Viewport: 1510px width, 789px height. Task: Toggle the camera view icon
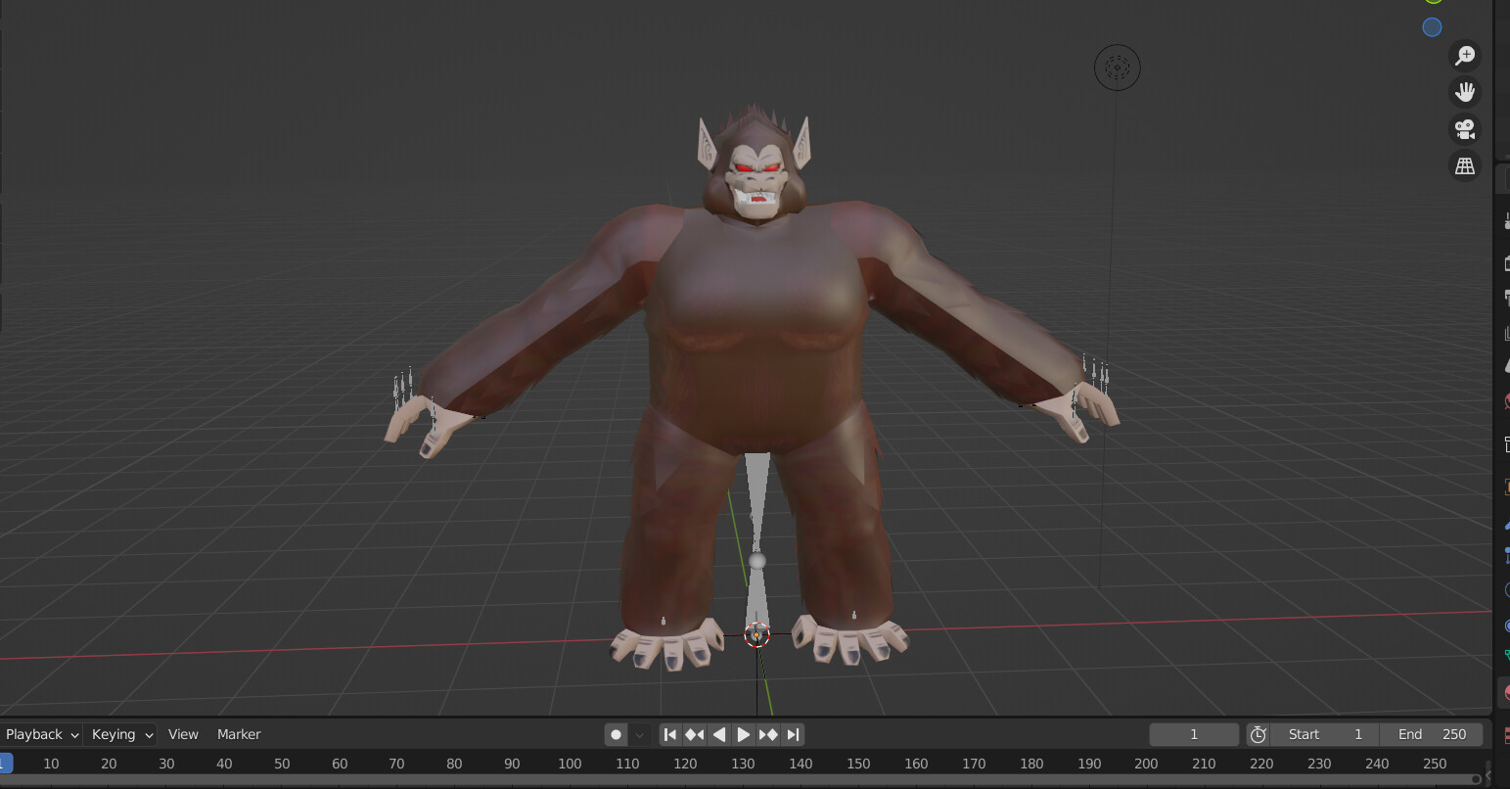[1464, 128]
